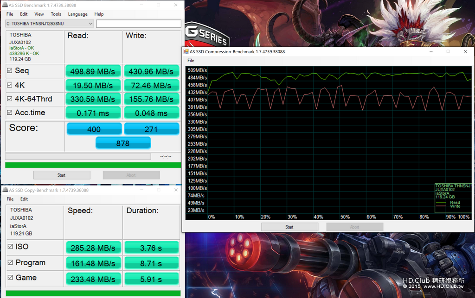475x298 pixels.
Task: Open Edit menu in Copy-Benchmark window
Action: click(24, 199)
